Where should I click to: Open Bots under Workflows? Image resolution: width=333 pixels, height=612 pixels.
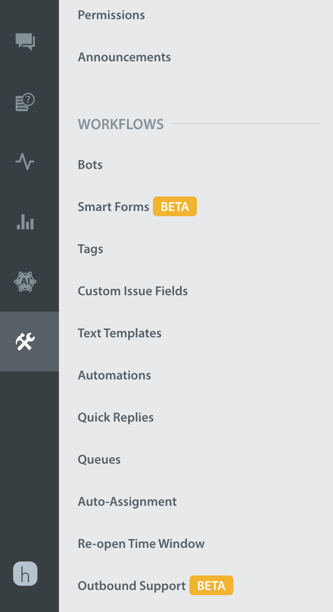point(90,165)
